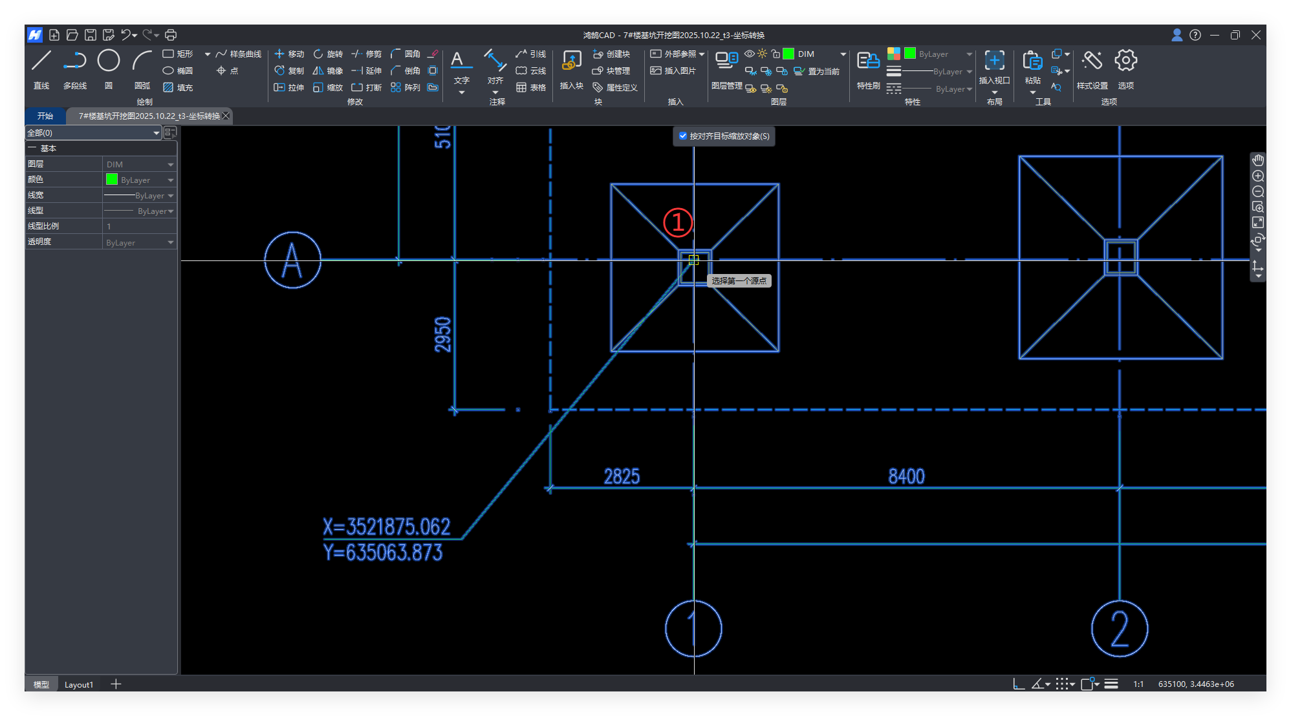This screenshot has height=716, width=1291.
Task: Open the DIM layer dropdown in ribbon
Action: click(843, 54)
